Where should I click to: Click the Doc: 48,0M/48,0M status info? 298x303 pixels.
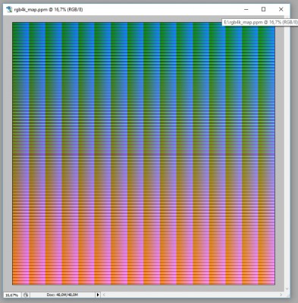click(x=62, y=295)
